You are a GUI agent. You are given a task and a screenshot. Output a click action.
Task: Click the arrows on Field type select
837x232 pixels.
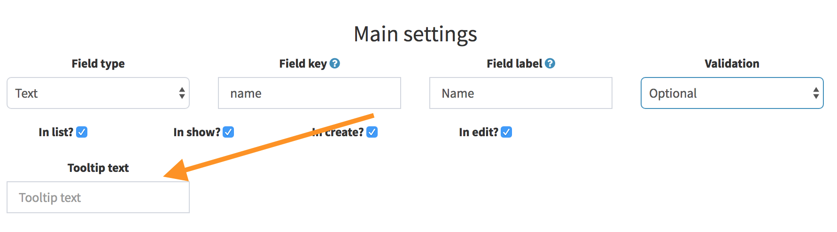[182, 93]
